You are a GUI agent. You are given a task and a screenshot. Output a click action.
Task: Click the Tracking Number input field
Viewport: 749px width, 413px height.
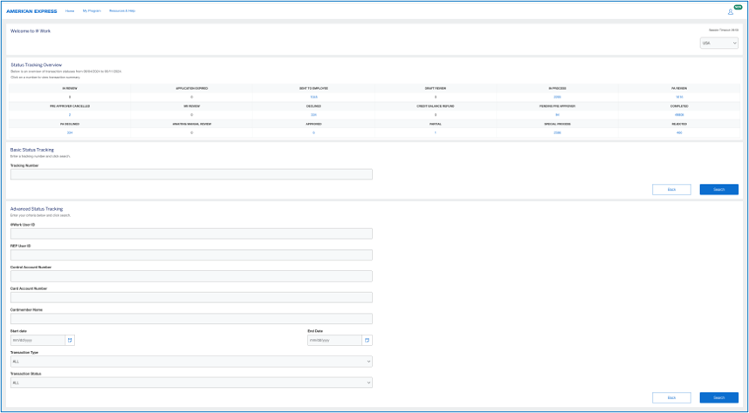click(191, 174)
